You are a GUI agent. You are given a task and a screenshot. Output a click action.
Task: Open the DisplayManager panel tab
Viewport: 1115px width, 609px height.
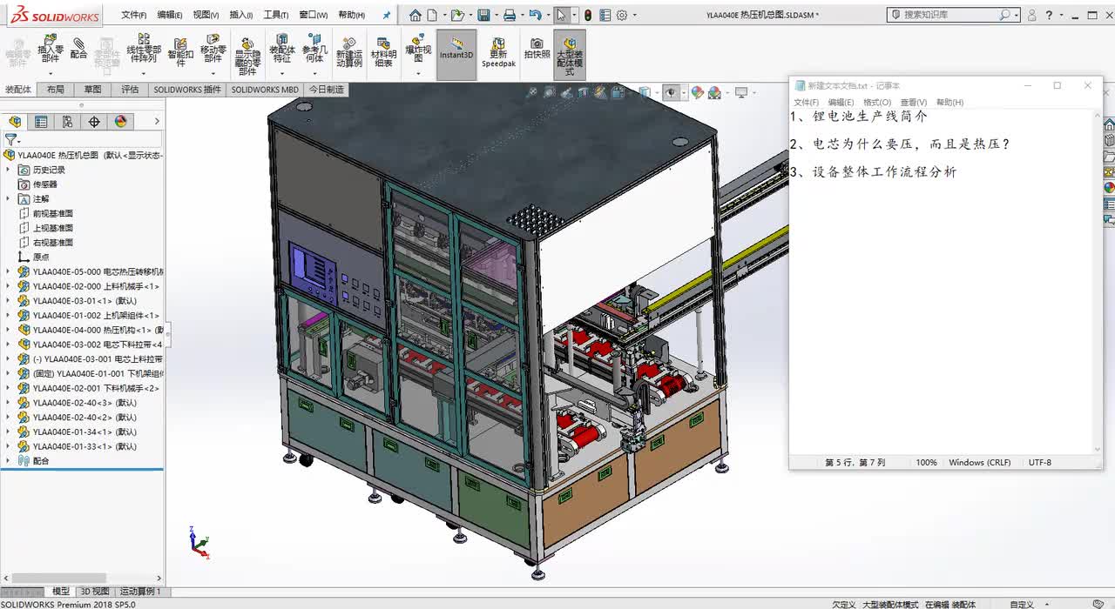pos(121,122)
